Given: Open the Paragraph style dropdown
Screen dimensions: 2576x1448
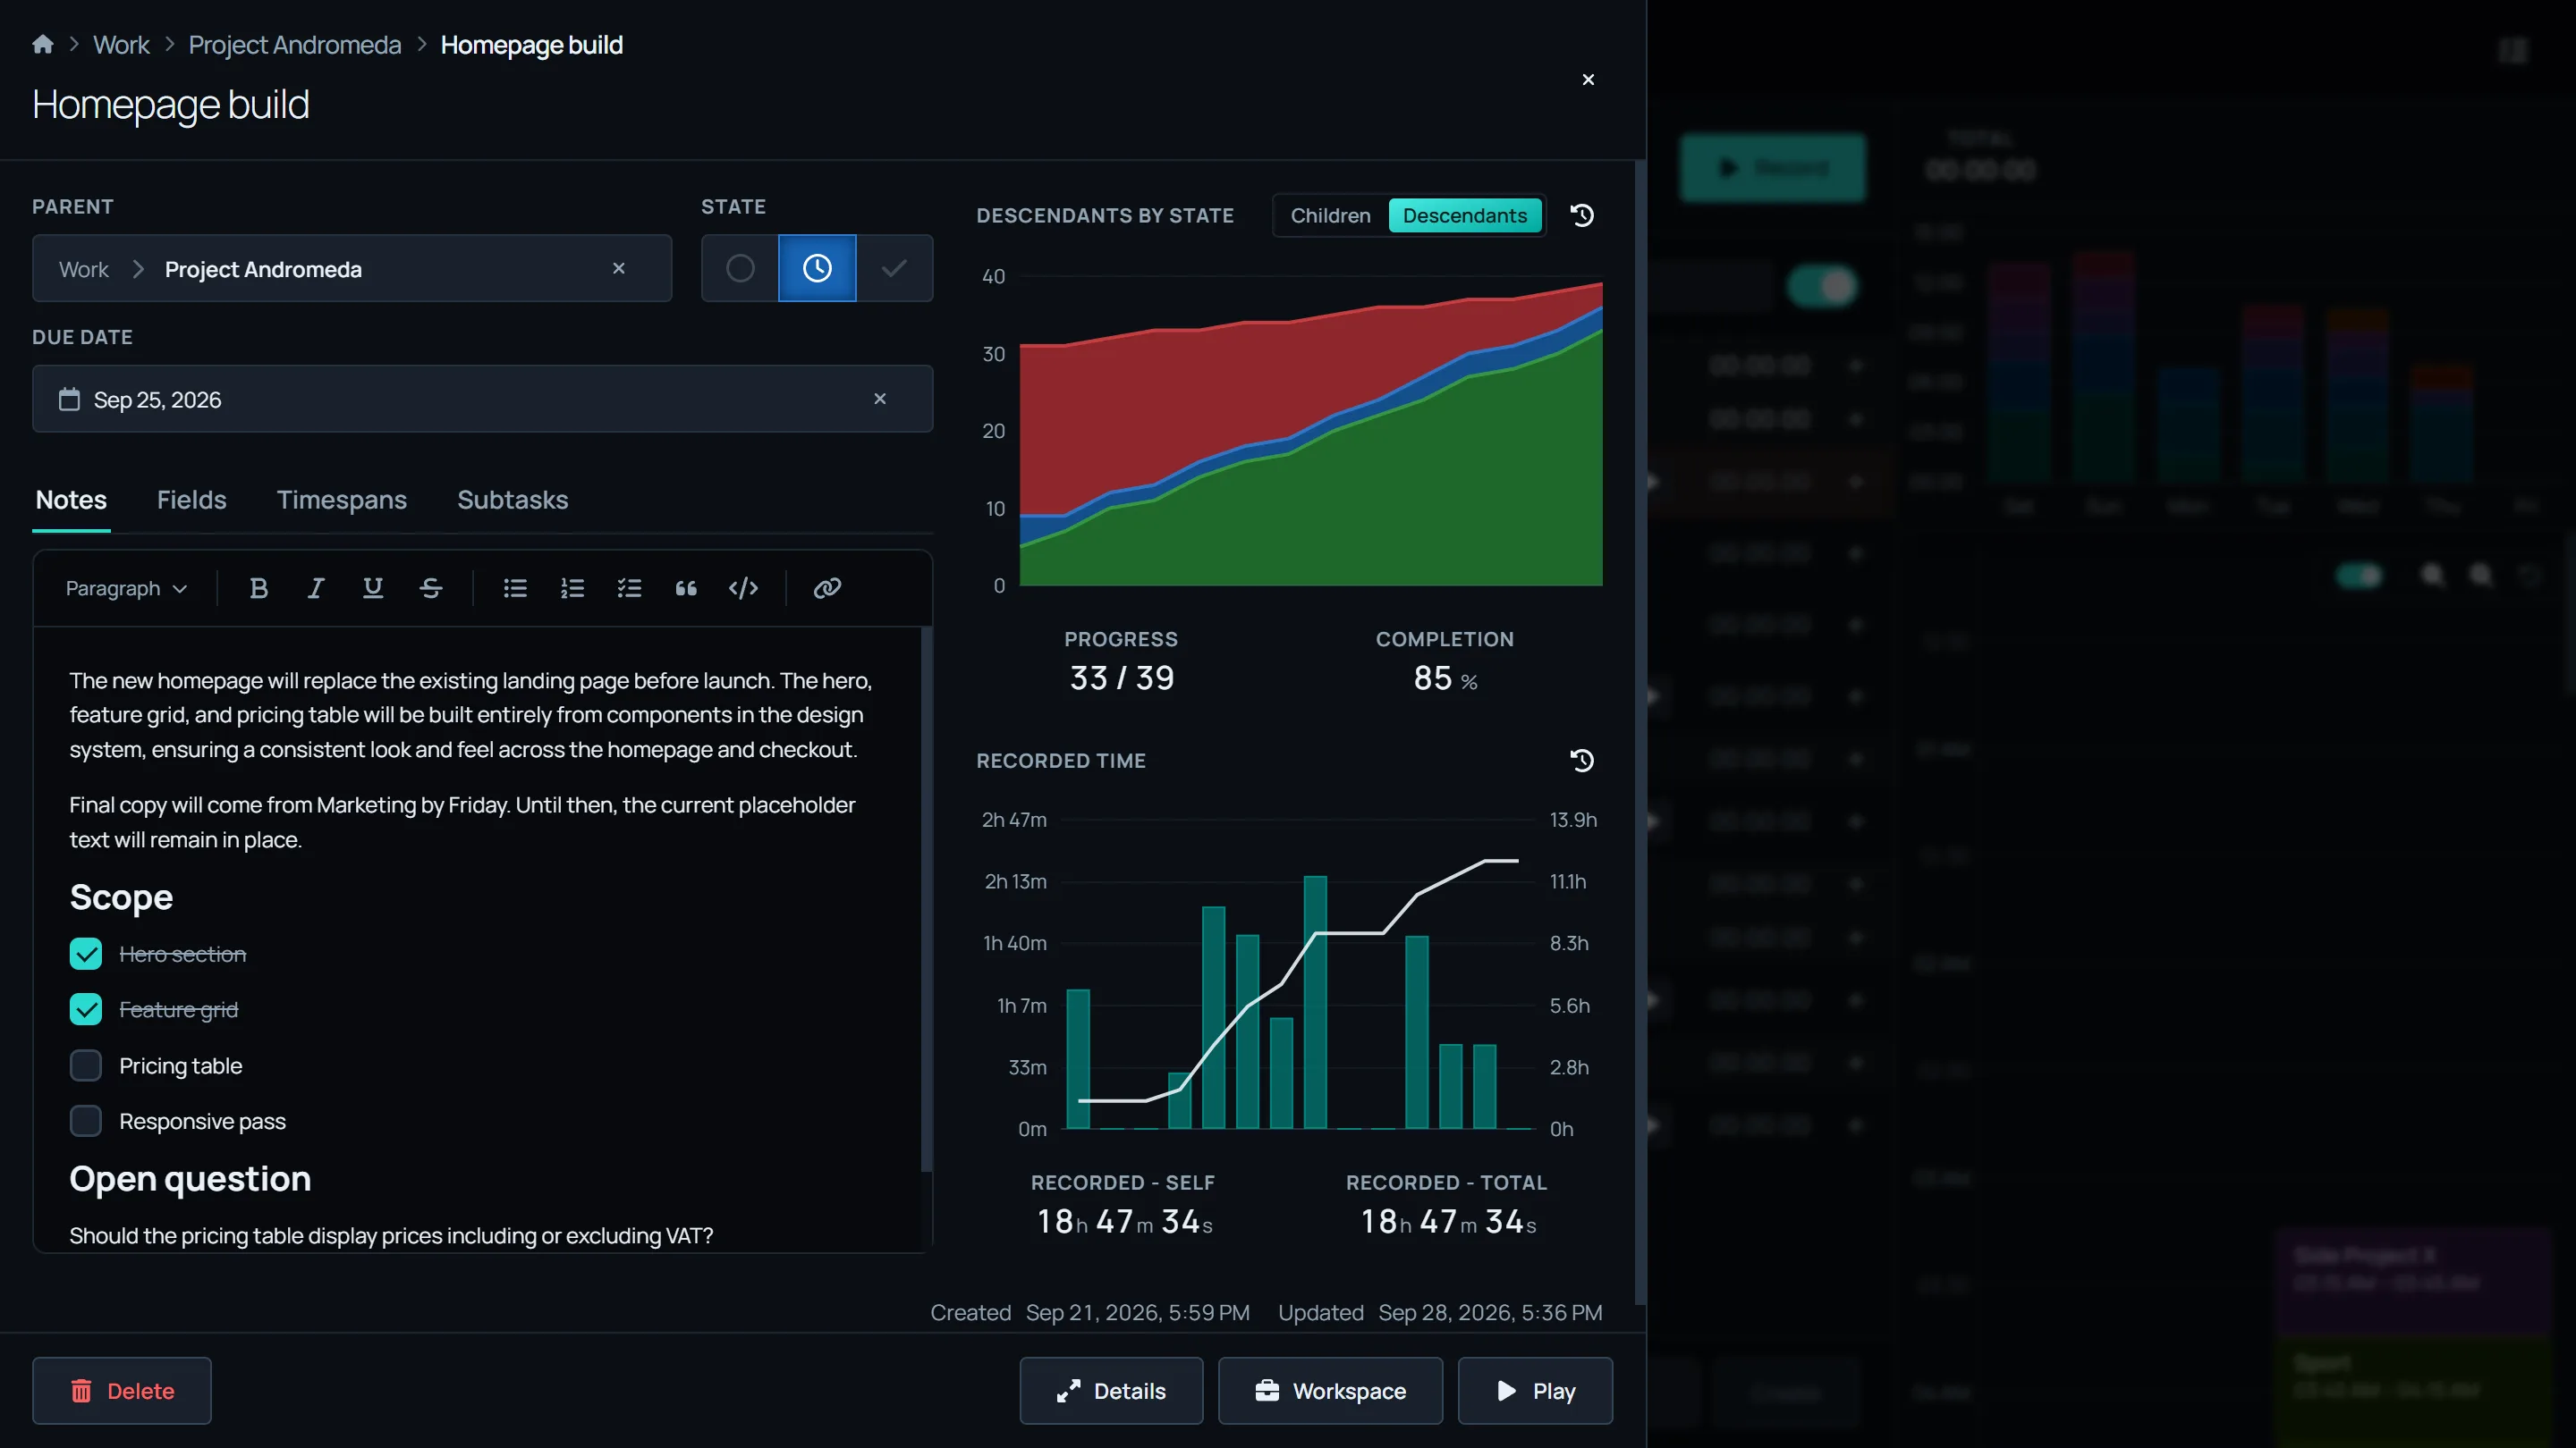Looking at the screenshot, I should pyautogui.click(x=126, y=587).
